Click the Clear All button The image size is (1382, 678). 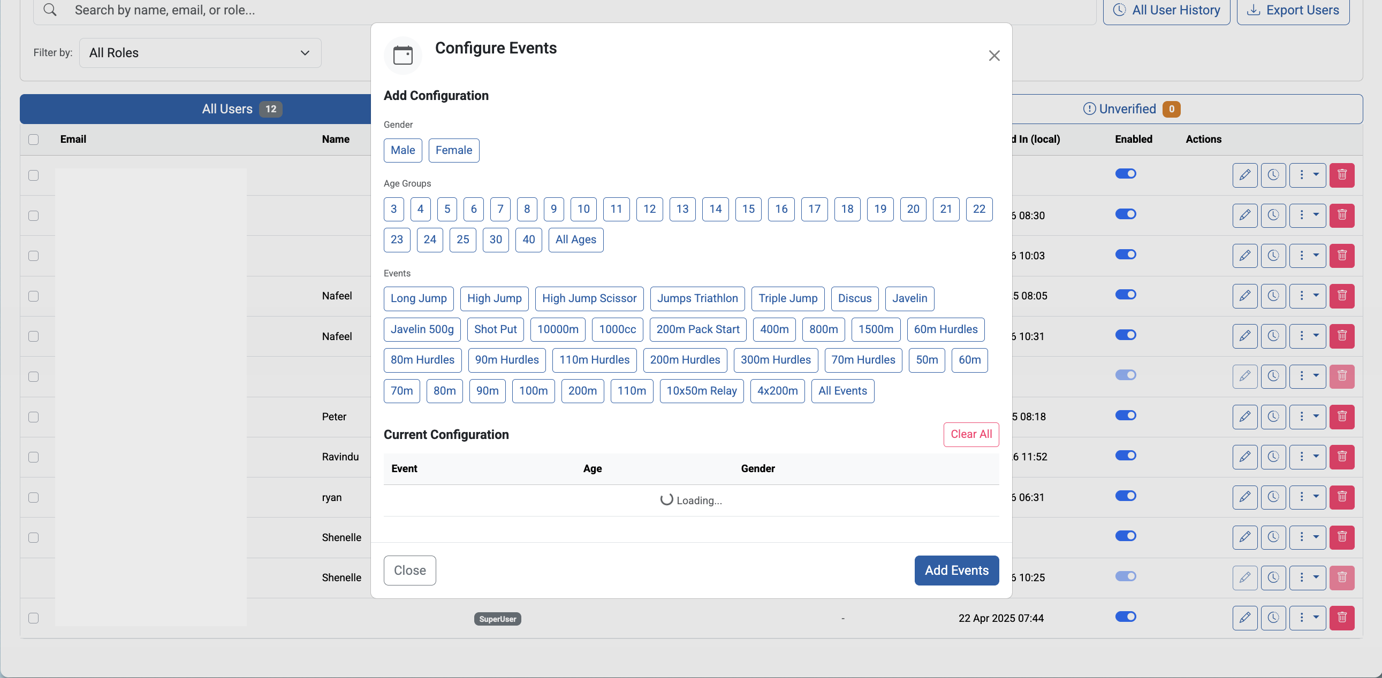click(x=970, y=434)
